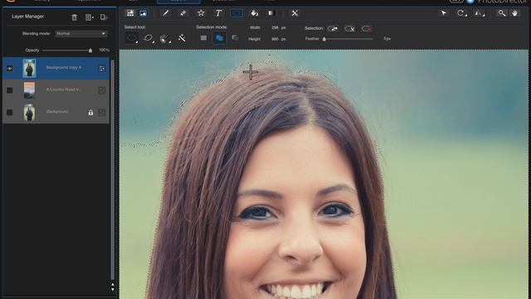This screenshot has width=531, height=299.
Task: Click the Height value field
Action: [275, 39]
